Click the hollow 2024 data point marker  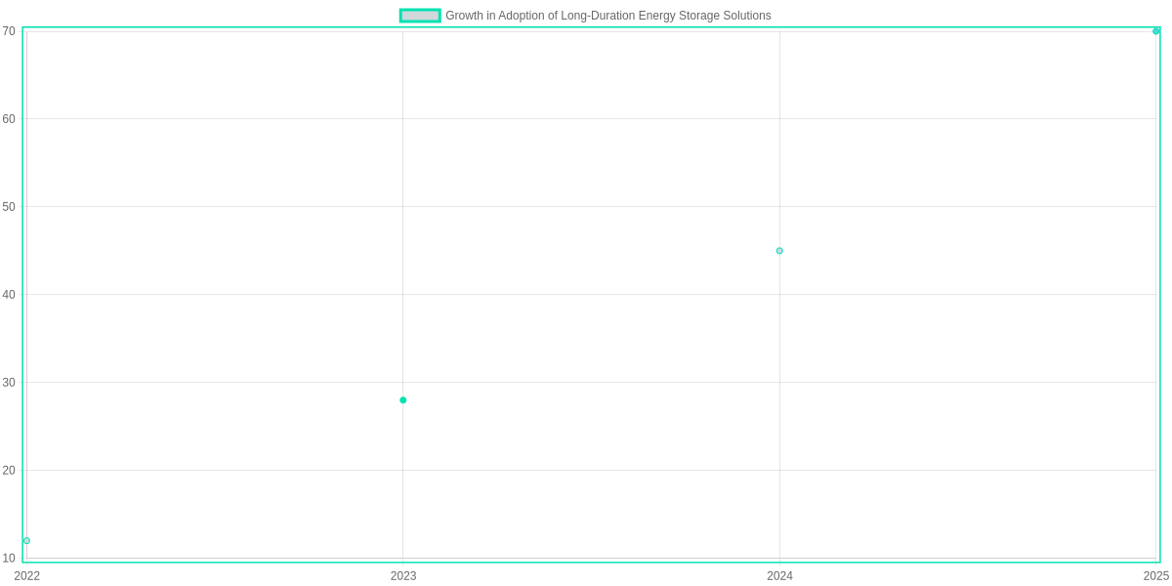click(x=779, y=251)
